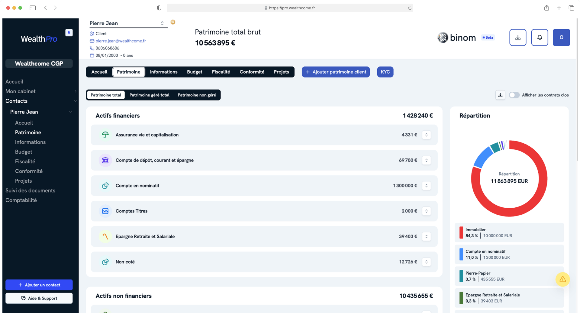This screenshot has width=580, height=326.
Task: Expand the Non-coté row
Action: 426,262
